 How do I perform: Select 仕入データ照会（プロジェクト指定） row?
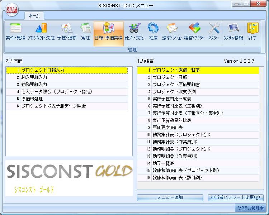click(x=67, y=92)
